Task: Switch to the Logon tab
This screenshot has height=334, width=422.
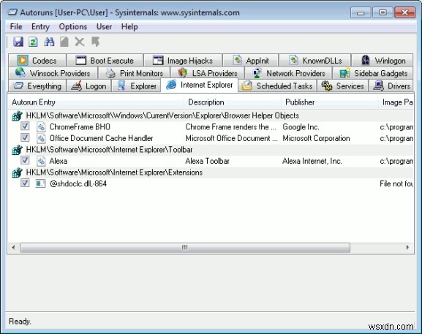Action: [88, 86]
